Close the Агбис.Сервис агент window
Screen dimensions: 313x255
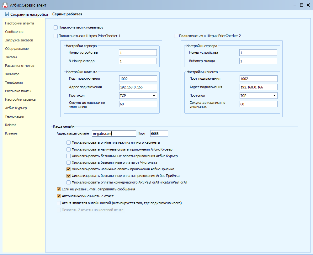coord(308,5)
